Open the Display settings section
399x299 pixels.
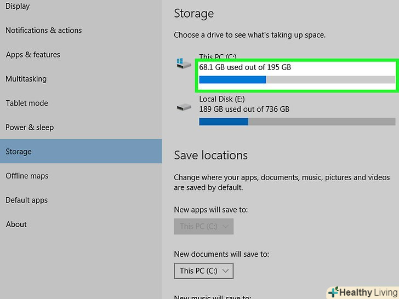[18, 7]
